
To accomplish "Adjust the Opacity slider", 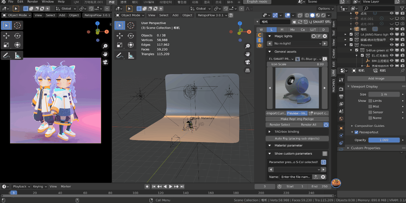I will [x=384, y=140].
